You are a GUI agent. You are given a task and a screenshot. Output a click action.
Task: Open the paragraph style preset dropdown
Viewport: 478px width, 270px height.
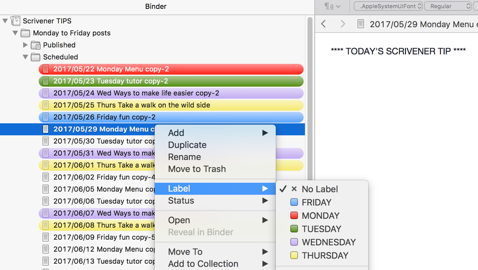coord(332,6)
